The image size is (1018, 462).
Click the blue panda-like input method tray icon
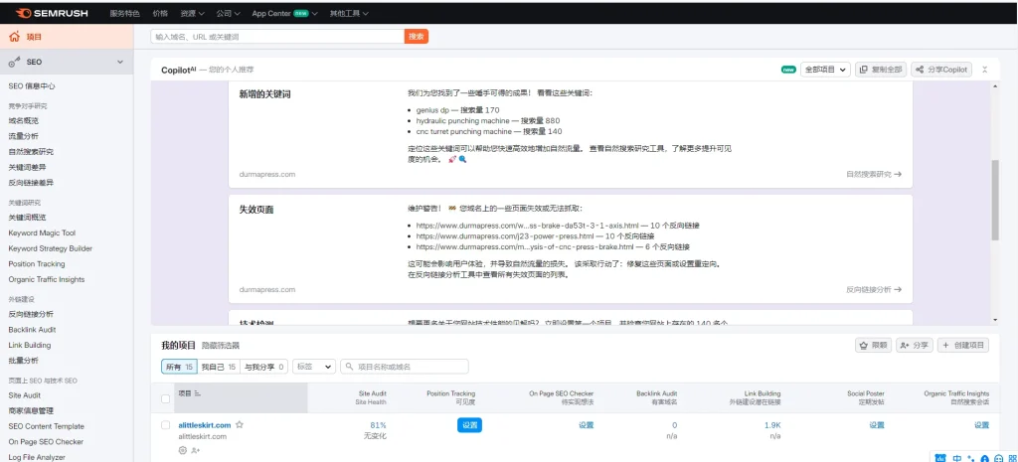click(940, 457)
